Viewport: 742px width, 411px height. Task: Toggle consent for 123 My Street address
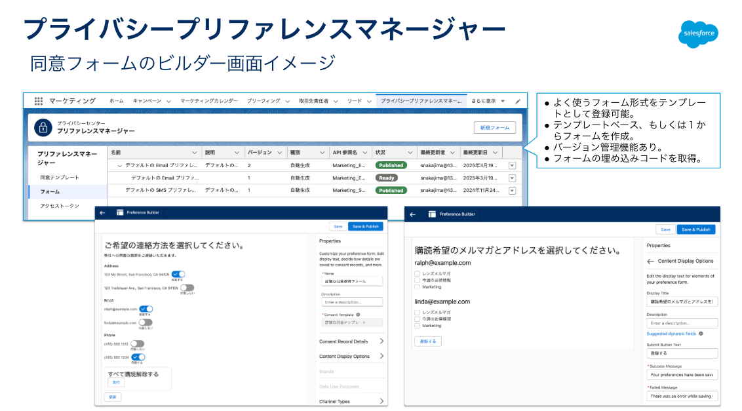(178, 274)
